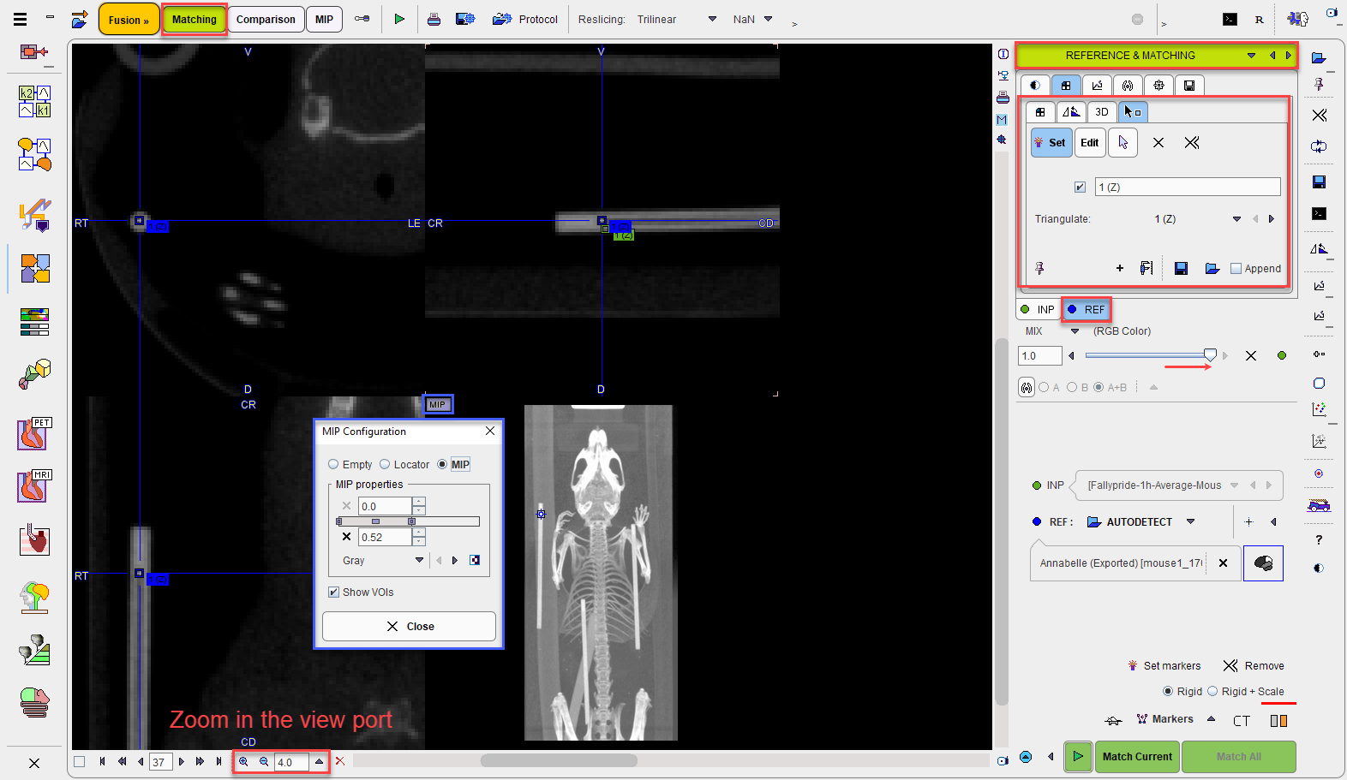Screen dimensions: 1347x780
Task: Click the 1 (Z) marker name field
Action: (x=1188, y=187)
